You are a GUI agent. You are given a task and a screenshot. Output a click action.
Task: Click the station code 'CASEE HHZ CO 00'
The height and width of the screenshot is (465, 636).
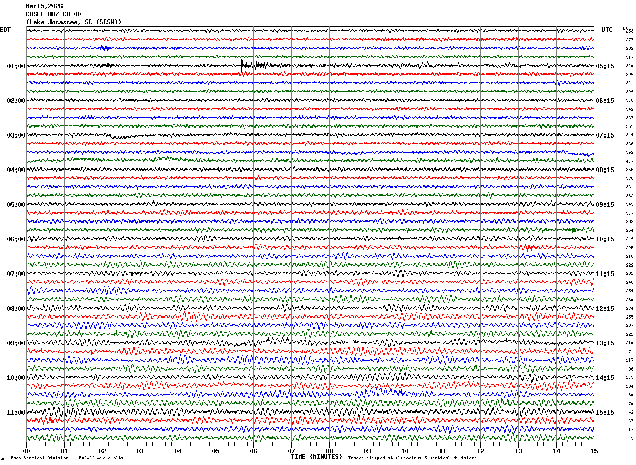pyautogui.click(x=54, y=14)
